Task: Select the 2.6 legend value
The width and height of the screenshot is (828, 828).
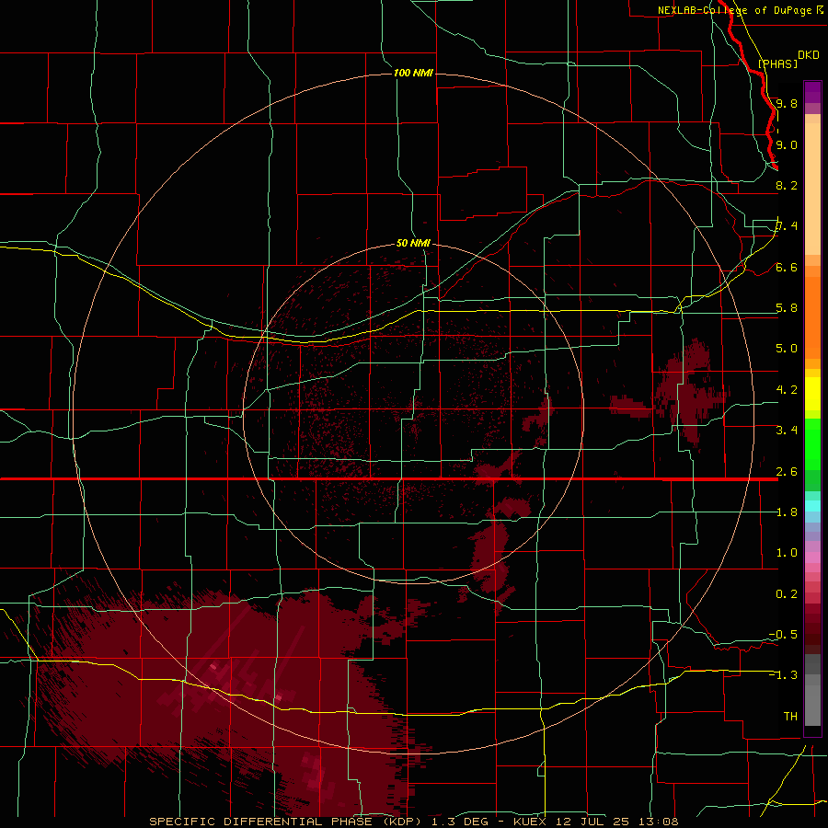Action: (787, 472)
